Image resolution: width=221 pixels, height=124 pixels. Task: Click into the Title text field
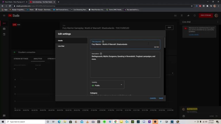(x=125, y=44)
